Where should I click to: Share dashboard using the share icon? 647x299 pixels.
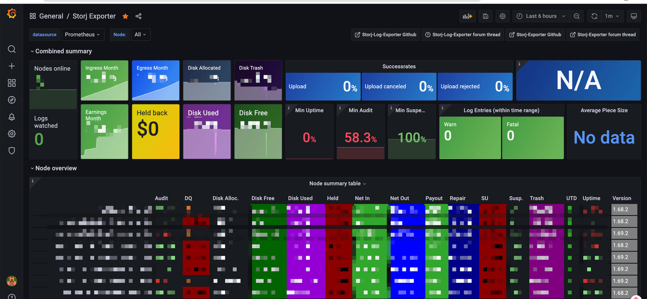138,16
